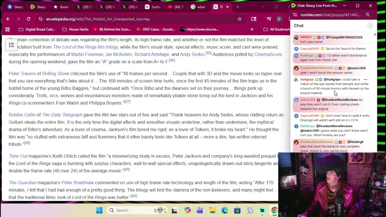
Task: Jump to citation 87
Action: [x=127, y=102]
